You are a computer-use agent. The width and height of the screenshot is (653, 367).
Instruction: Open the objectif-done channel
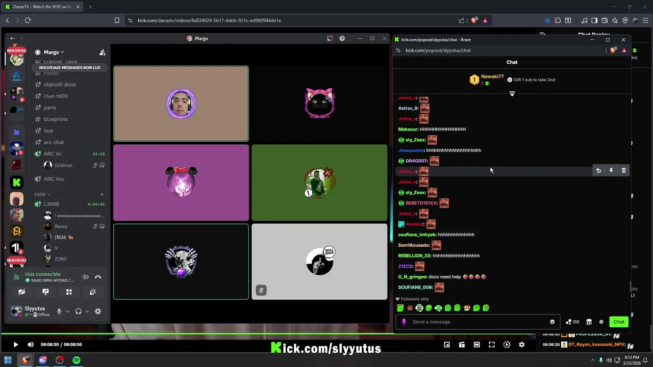(x=60, y=85)
